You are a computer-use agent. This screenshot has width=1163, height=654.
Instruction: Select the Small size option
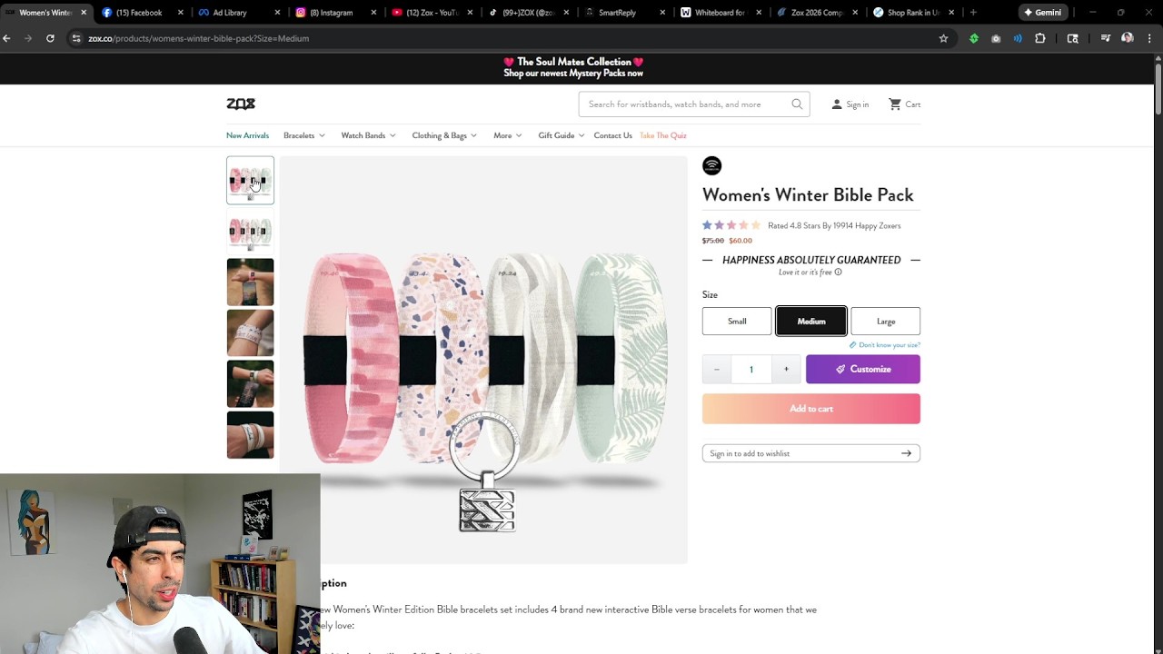pyautogui.click(x=737, y=321)
